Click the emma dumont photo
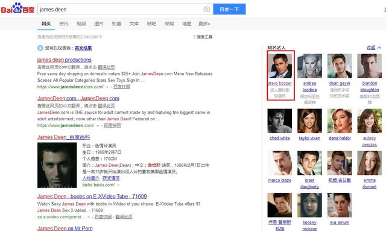This screenshot has height=231, width=386. [x=370, y=163]
